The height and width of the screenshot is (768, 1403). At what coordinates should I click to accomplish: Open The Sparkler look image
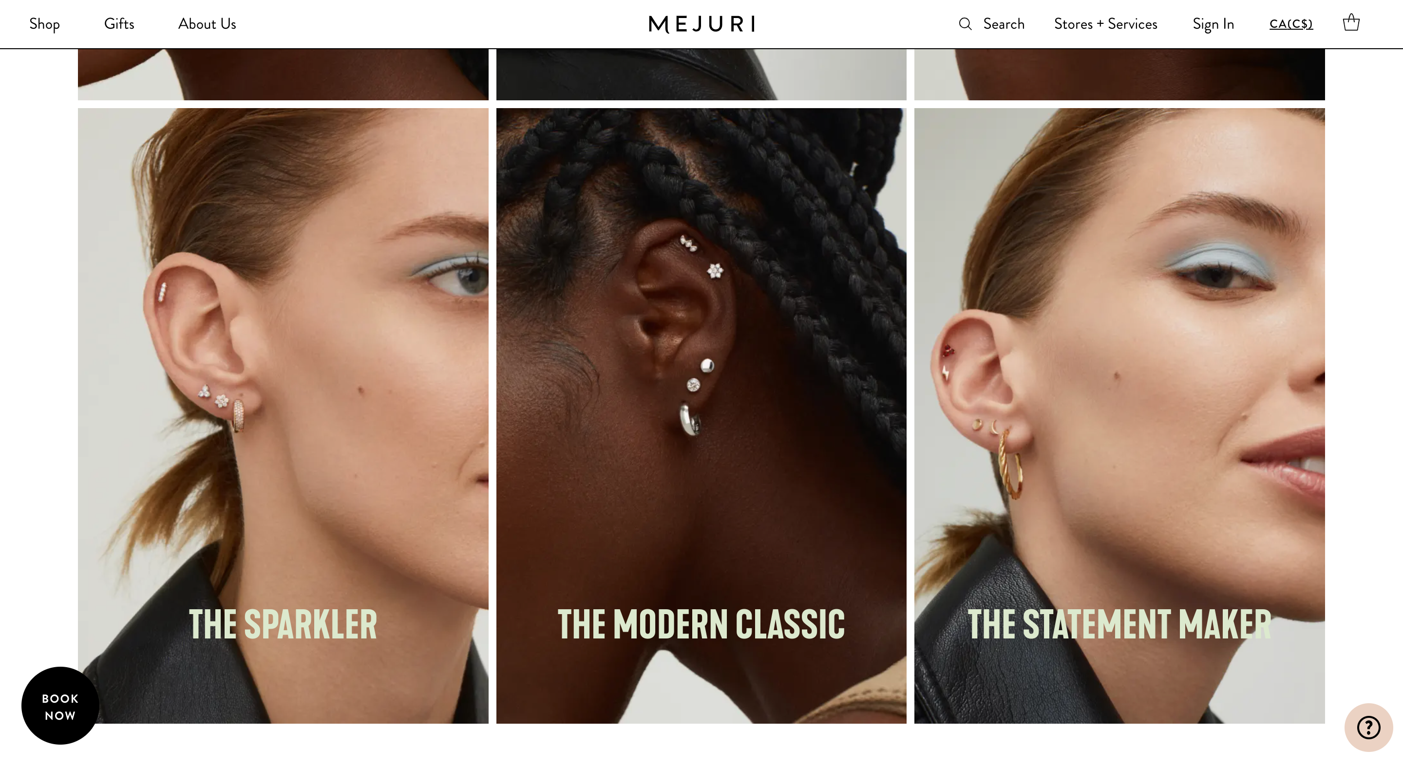click(x=283, y=416)
